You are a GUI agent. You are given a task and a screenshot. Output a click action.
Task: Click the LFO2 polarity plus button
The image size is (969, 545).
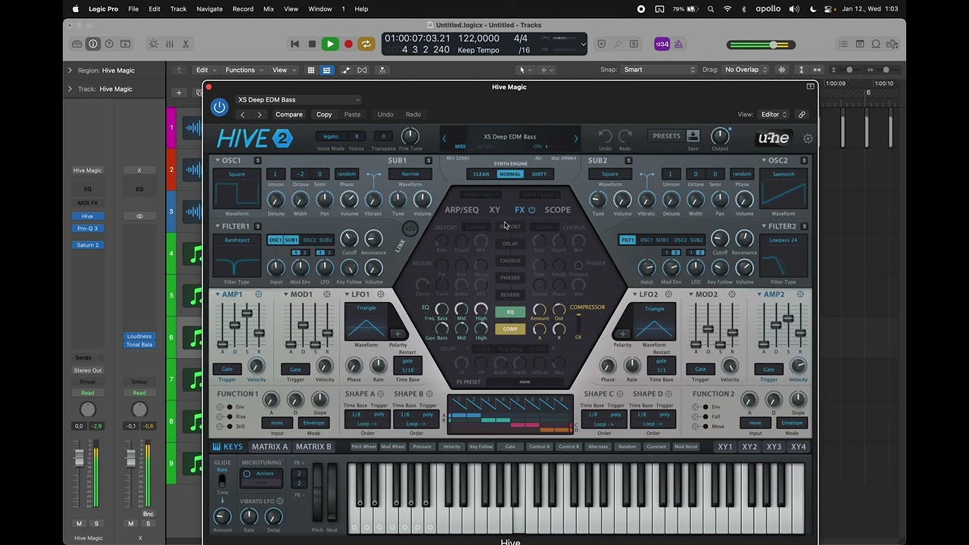(x=622, y=334)
